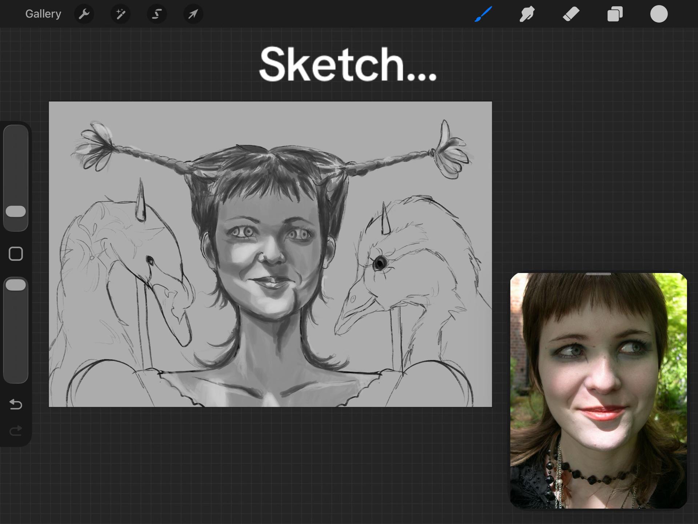Open the Adjustments magic wand menu
The width and height of the screenshot is (698, 524).
coord(120,14)
